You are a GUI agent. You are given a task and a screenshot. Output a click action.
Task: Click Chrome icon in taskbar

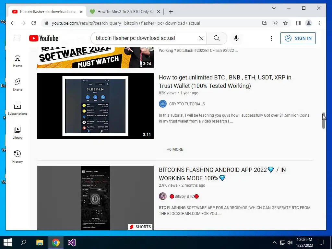[55, 243]
